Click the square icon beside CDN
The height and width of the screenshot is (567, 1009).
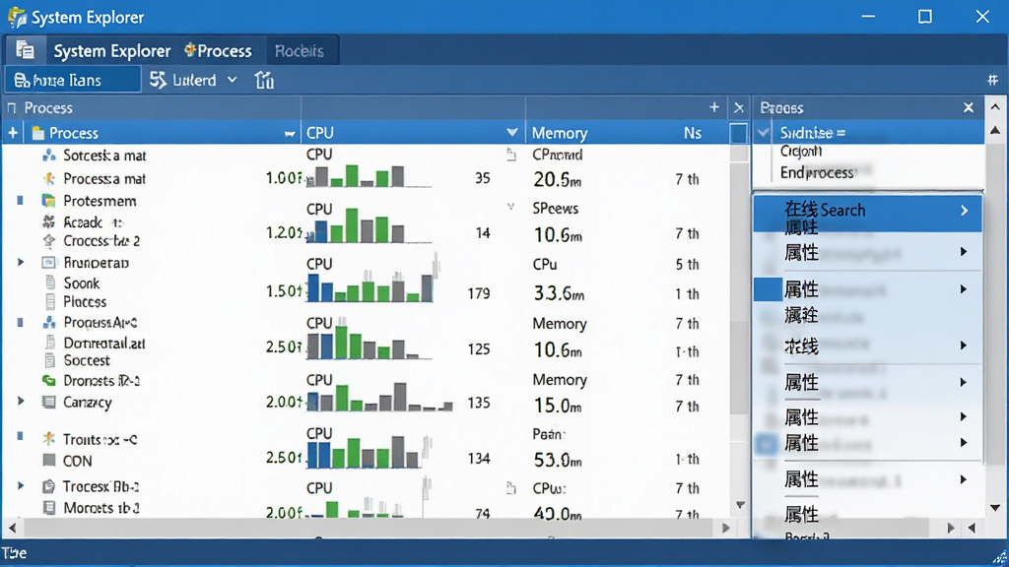49,461
